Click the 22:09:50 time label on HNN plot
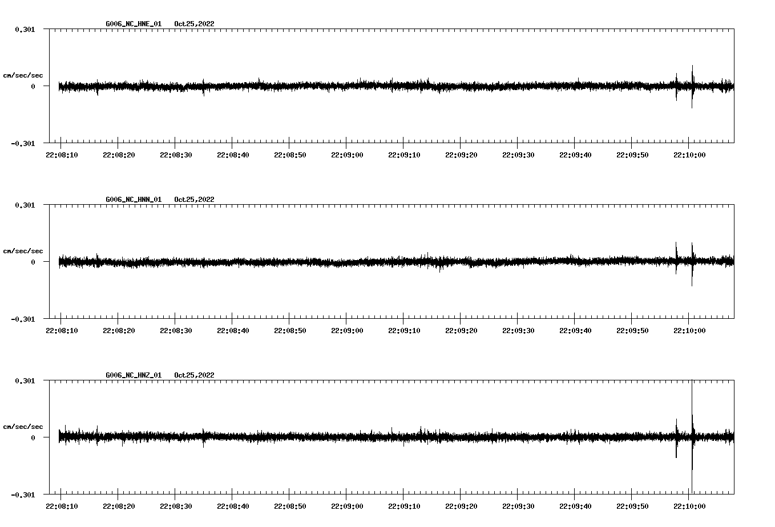This screenshot has width=775, height=527. pyautogui.click(x=632, y=331)
